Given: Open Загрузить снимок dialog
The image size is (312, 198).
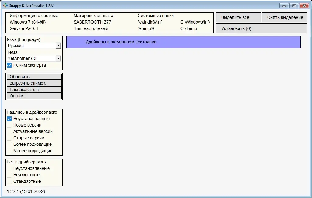Looking at the screenshot, I should click(34, 83).
